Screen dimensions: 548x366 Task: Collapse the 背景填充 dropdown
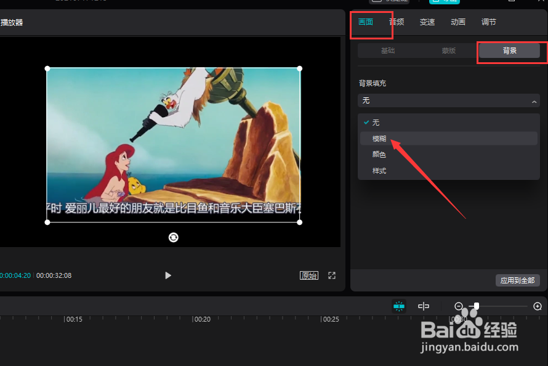(449, 100)
